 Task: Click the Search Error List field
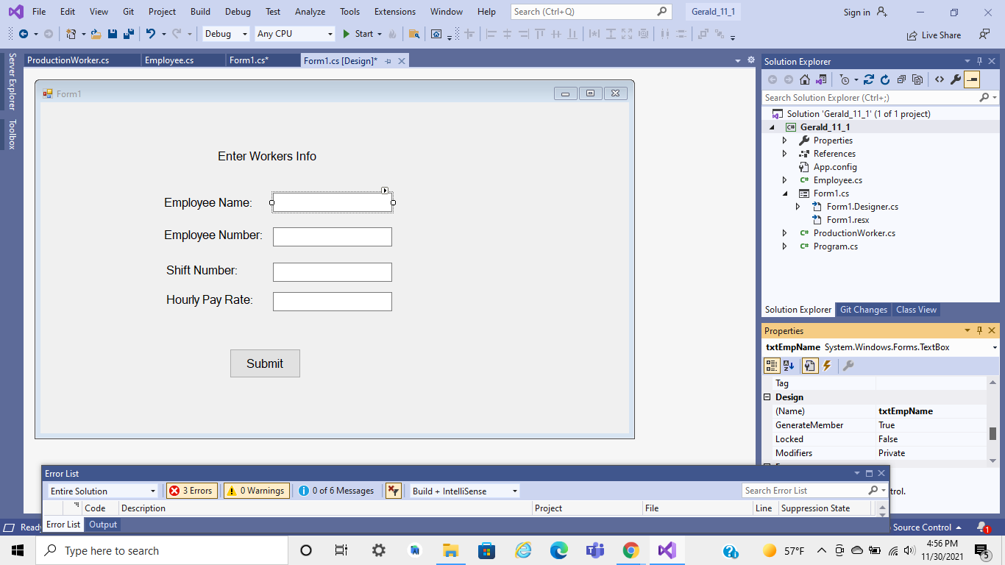pos(806,491)
